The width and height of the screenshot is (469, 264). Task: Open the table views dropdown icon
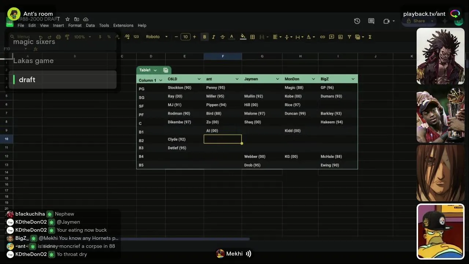pos(359,37)
